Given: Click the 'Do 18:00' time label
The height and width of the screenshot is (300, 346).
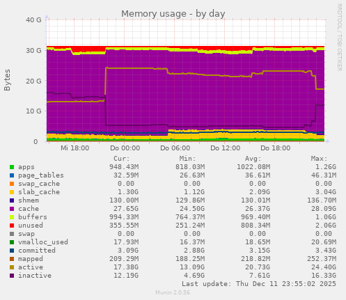Looking at the screenshot, I should tap(276, 148).
